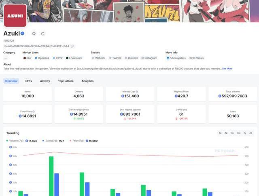Open the Top Holders tab

[66, 81]
